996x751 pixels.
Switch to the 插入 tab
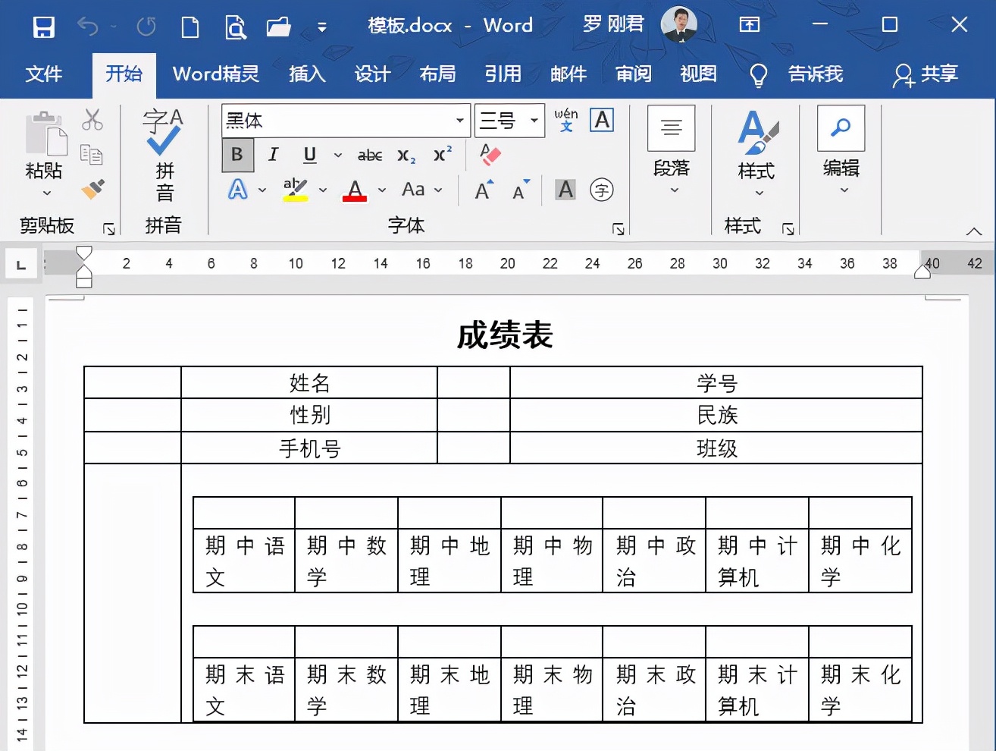[307, 74]
